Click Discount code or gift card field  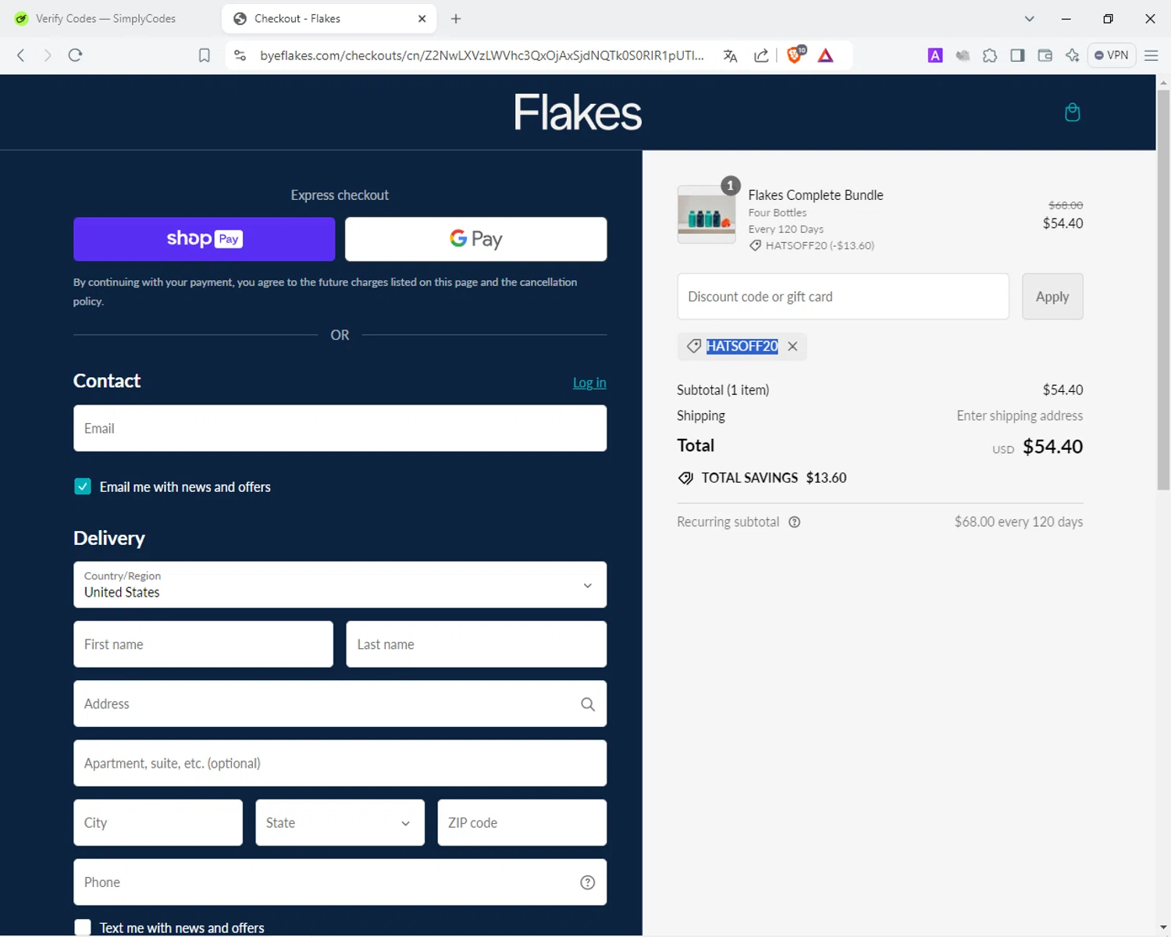843,297
